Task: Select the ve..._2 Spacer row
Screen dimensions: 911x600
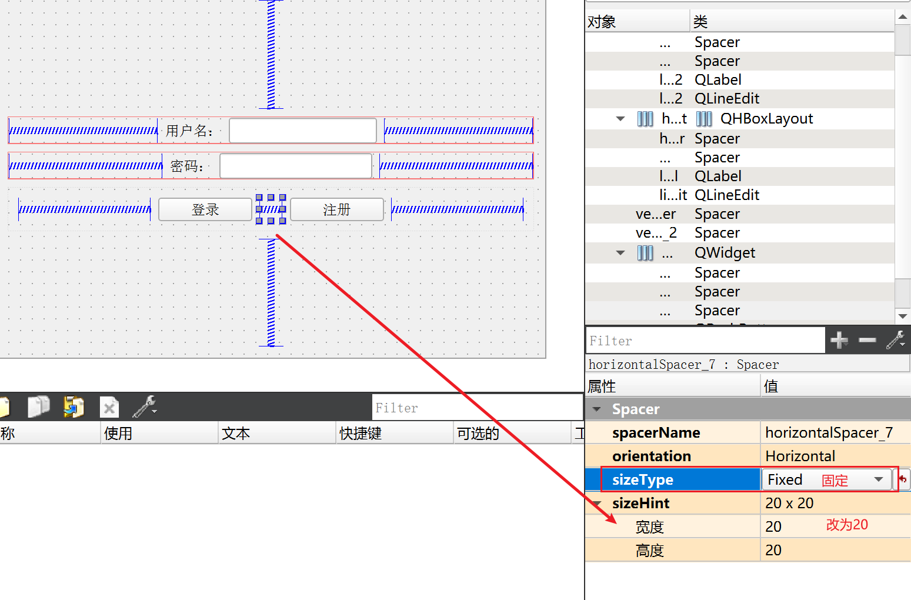Action: point(740,233)
